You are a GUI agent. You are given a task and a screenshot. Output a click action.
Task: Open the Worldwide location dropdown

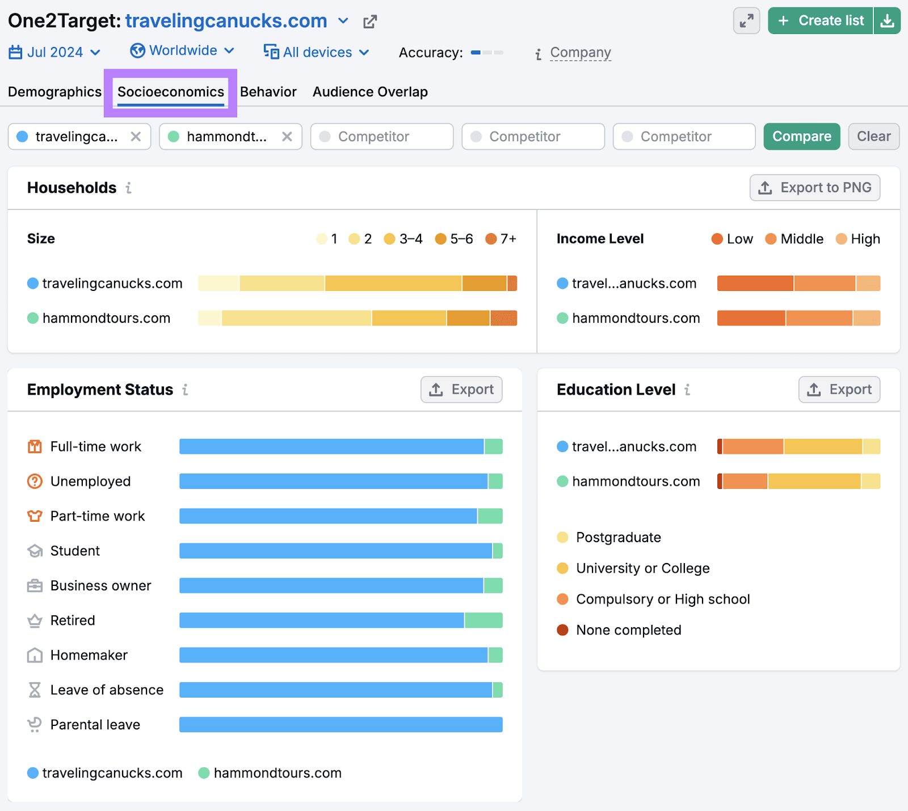[182, 50]
